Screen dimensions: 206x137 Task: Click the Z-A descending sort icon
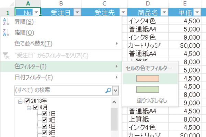(x=6, y=33)
